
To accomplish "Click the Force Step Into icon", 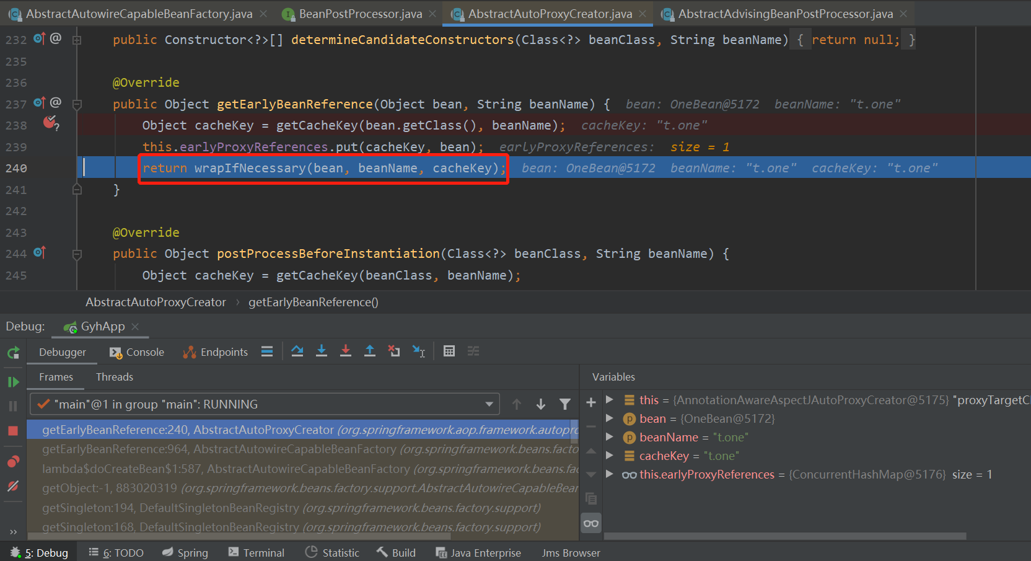I will pyautogui.click(x=346, y=351).
